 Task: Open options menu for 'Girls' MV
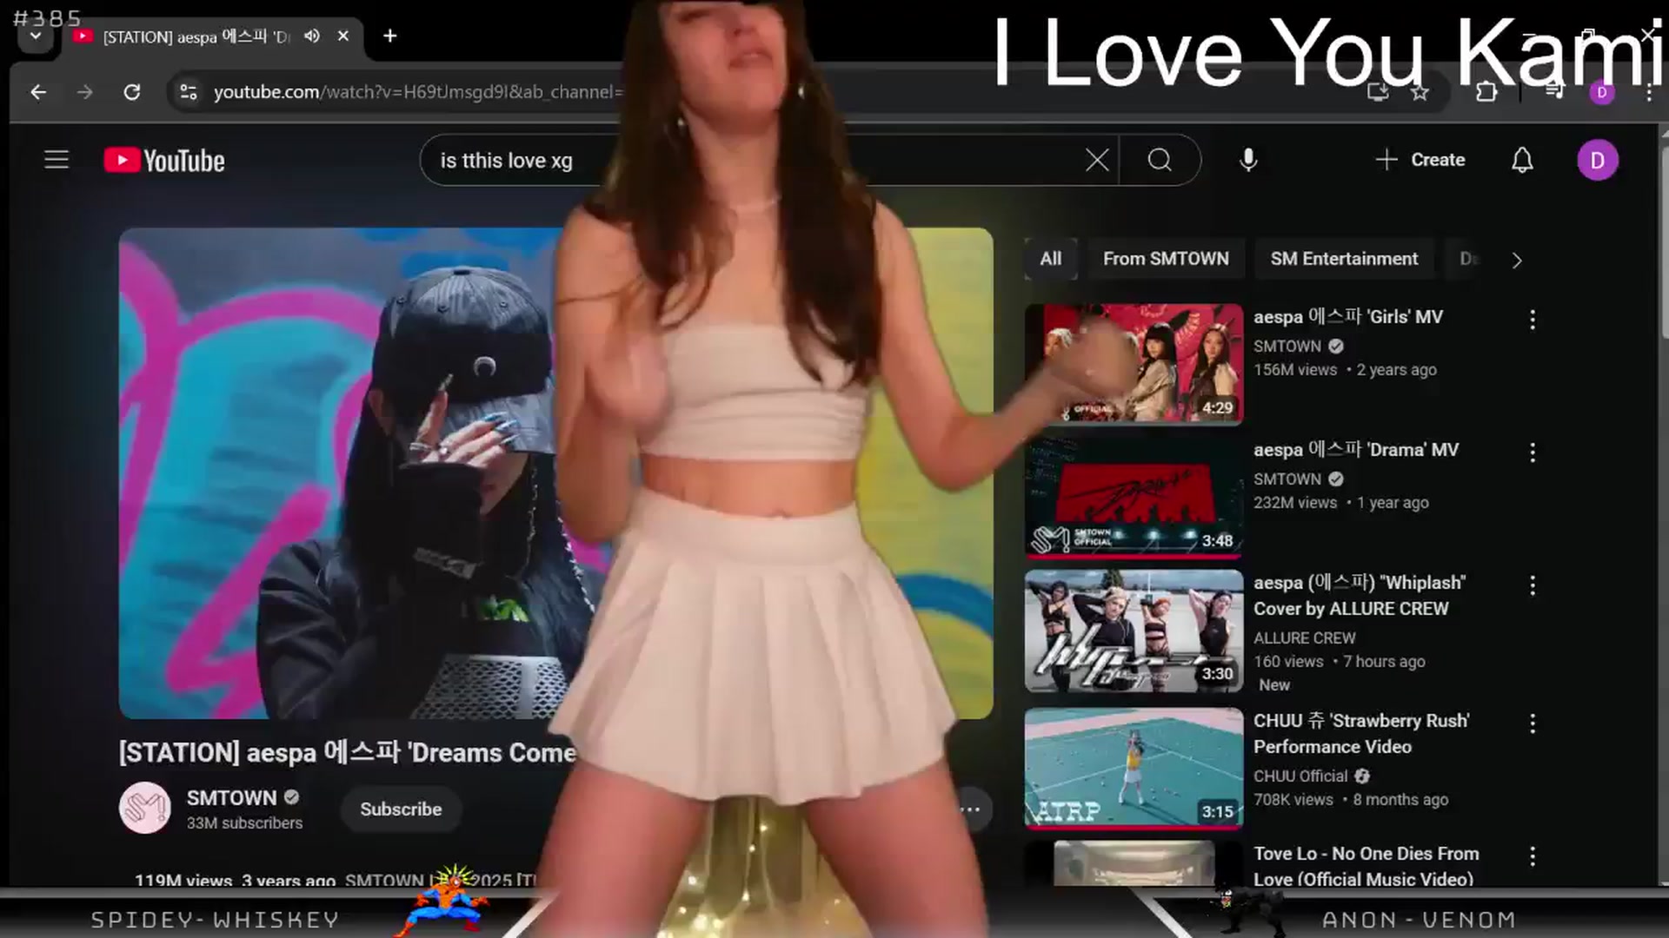pyautogui.click(x=1533, y=320)
